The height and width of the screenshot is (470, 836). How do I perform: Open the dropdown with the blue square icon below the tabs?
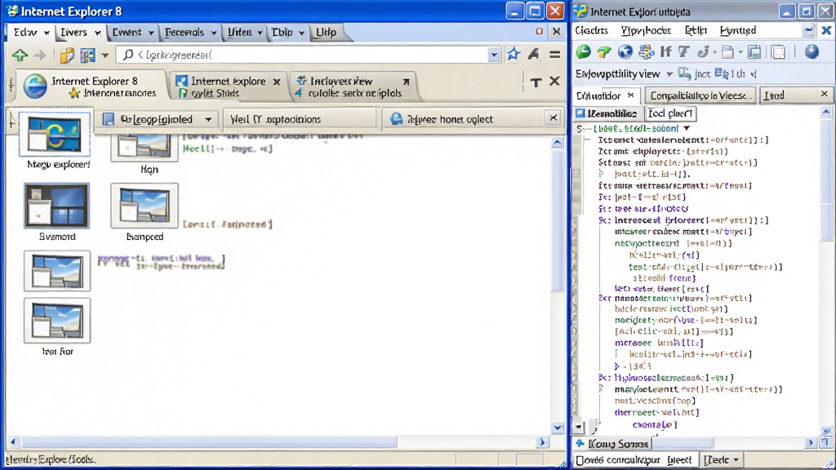158,119
